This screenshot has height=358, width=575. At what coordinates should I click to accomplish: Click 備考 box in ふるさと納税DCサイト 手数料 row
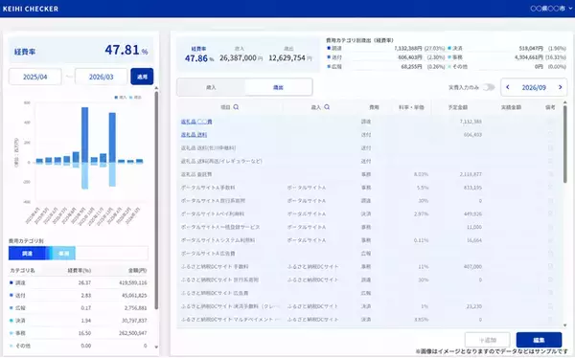[550, 267]
